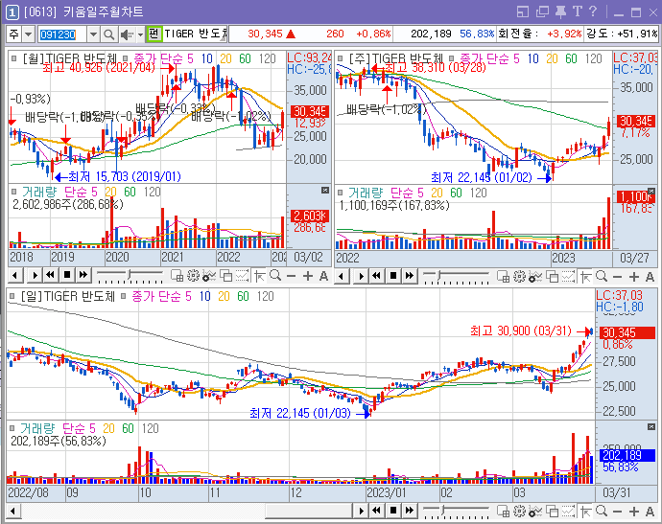Open chart settings gear in daily chart toolbar
662x524 pixels.
click(x=519, y=511)
